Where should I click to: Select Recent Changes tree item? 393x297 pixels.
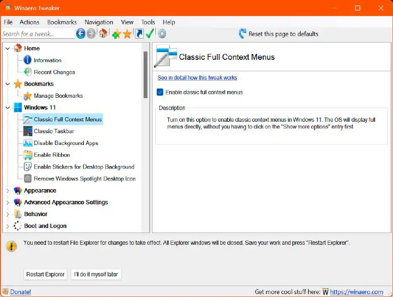54,72
